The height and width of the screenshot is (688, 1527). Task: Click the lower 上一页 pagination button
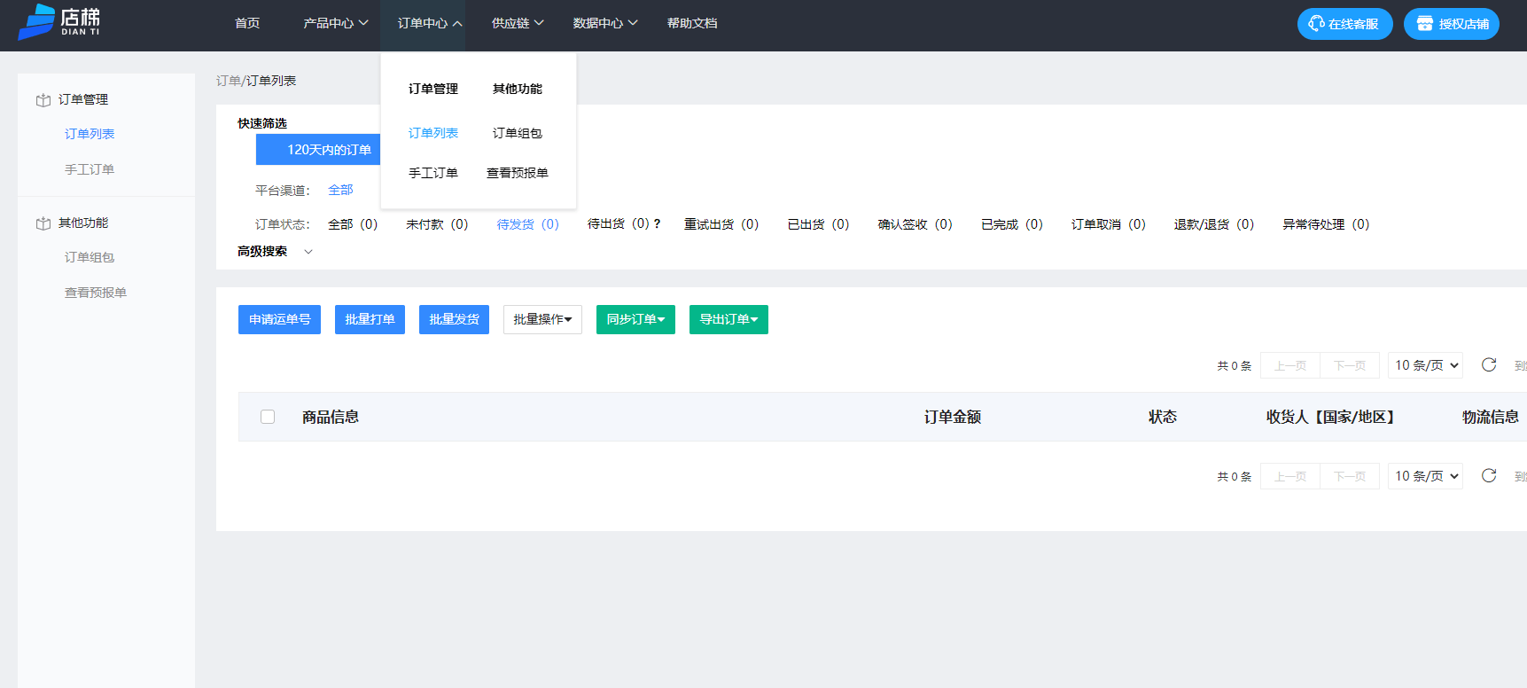coord(1290,476)
